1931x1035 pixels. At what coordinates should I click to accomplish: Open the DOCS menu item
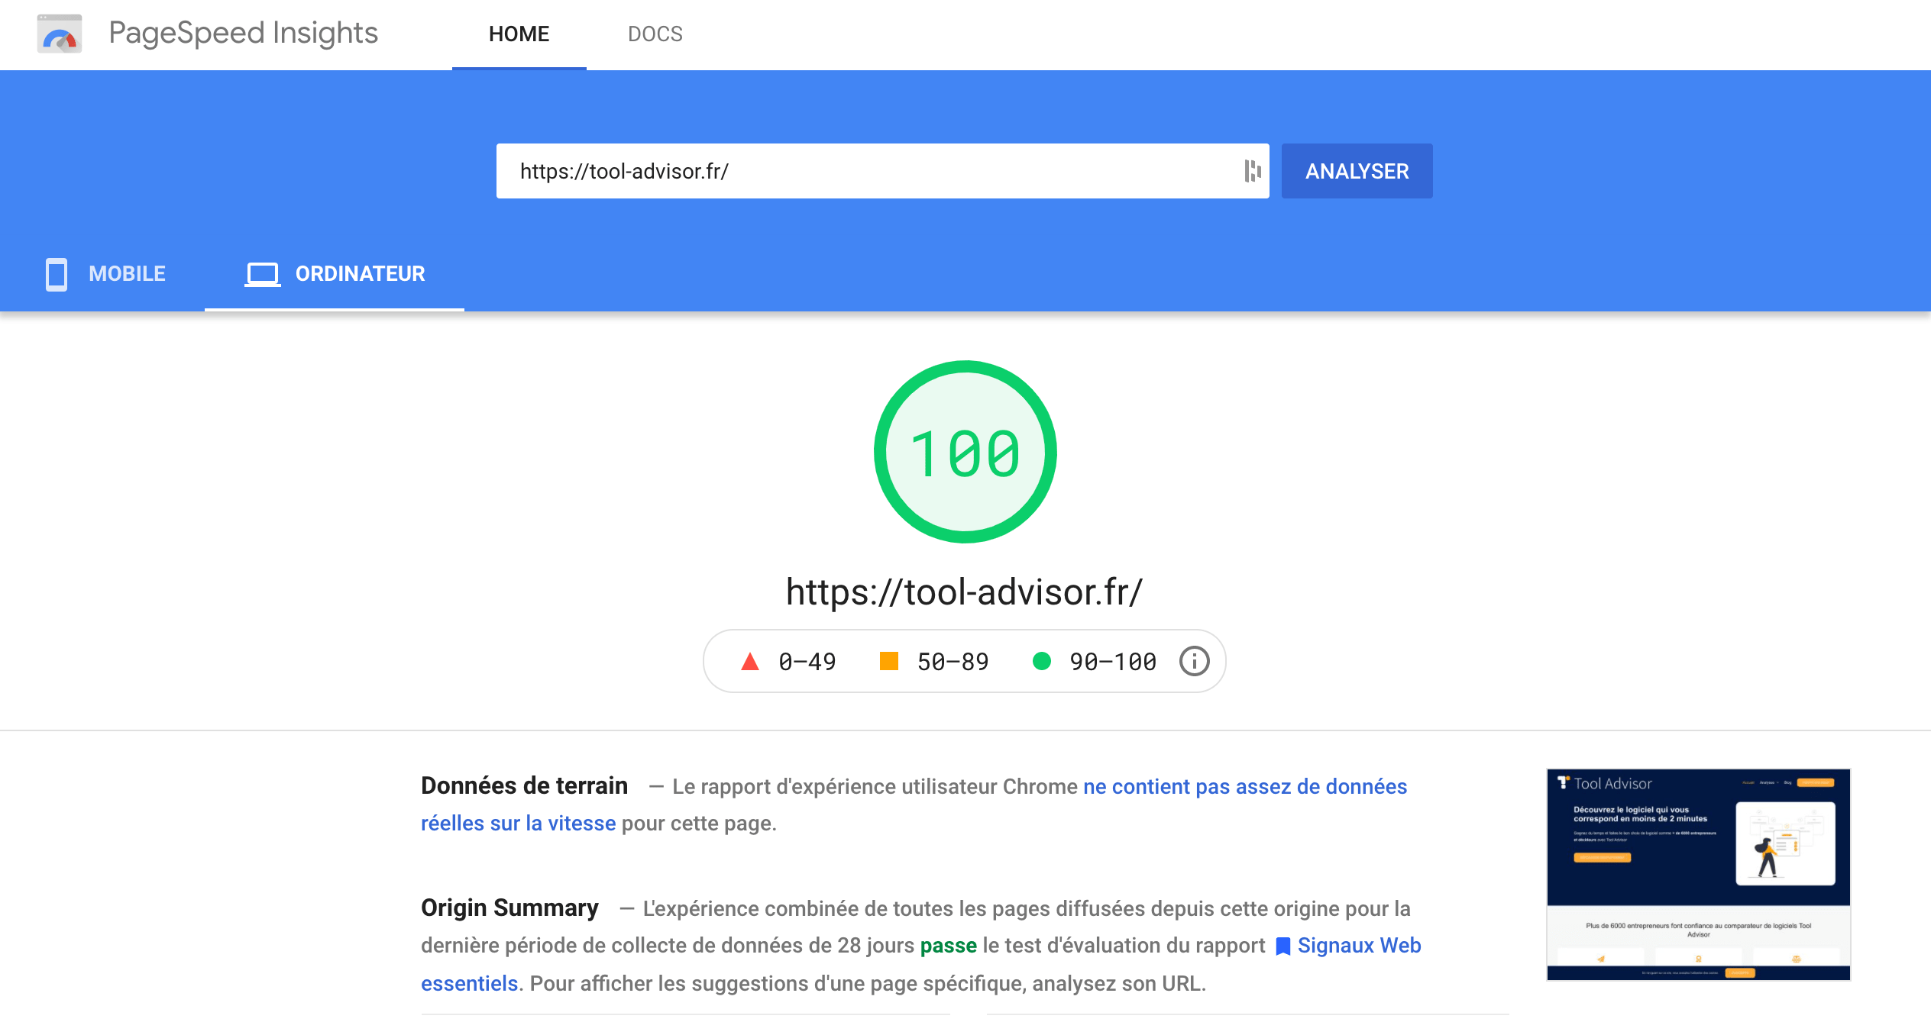tap(655, 34)
